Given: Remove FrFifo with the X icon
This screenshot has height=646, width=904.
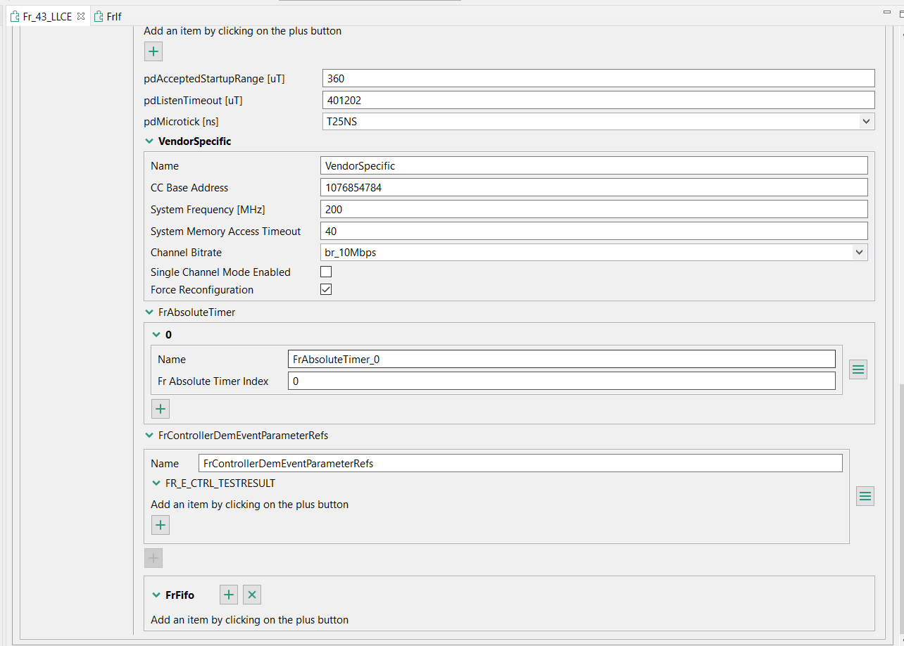Looking at the screenshot, I should (251, 595).
